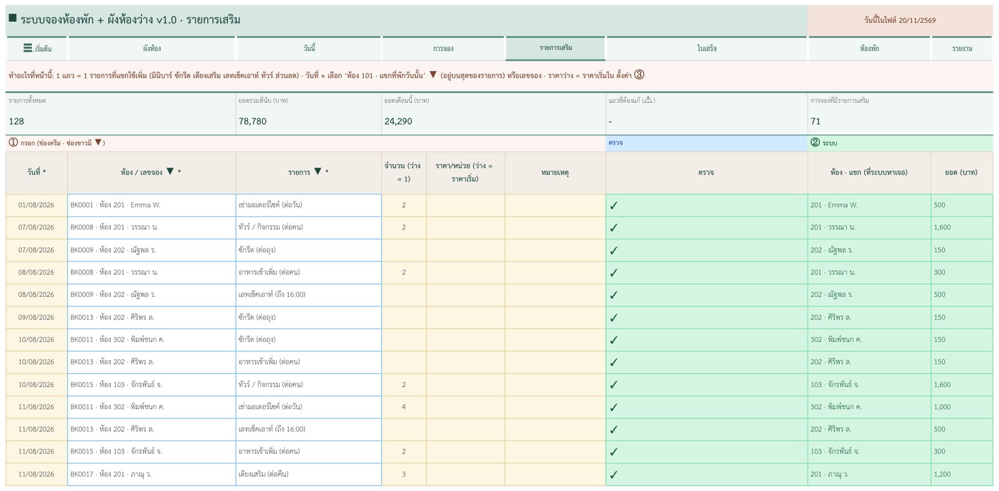Select the จำนวน cell with value 4

[x=404, y=407]
